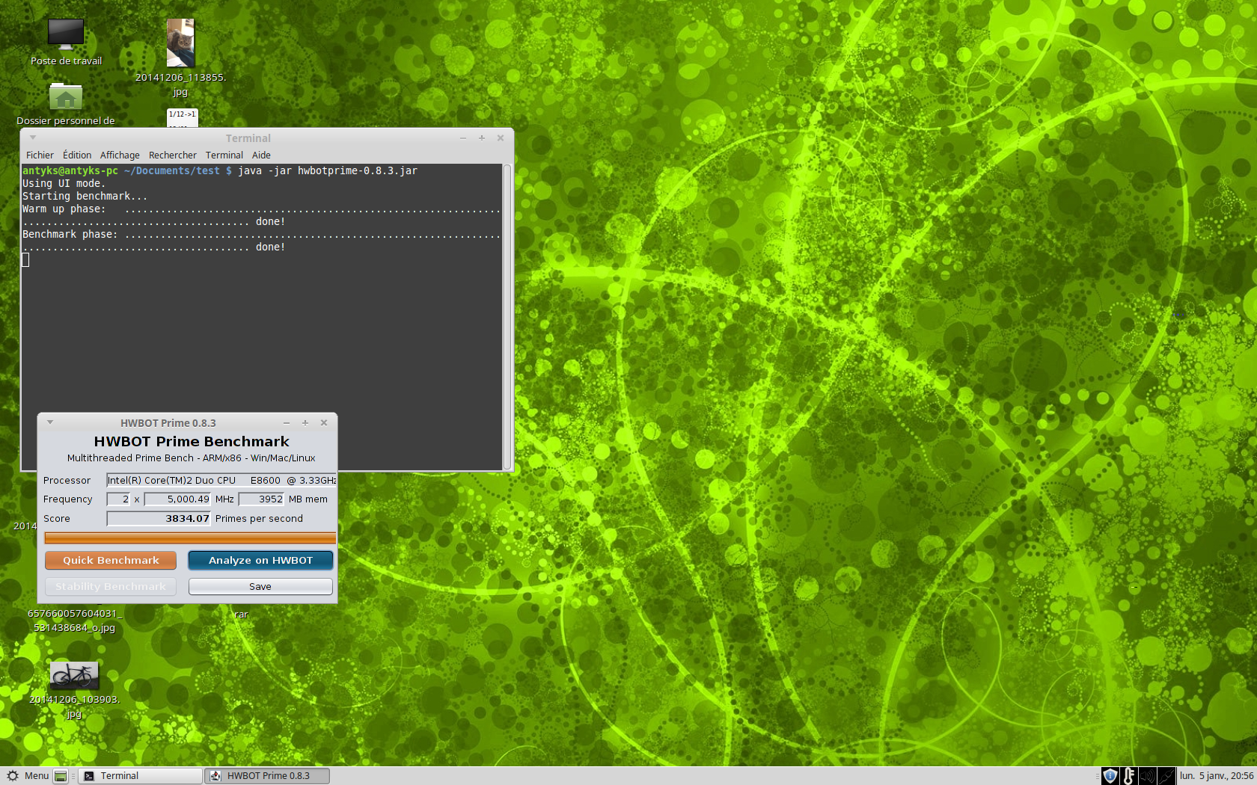Open the Menu button on the panel
The width and height of the screenshot is (1257, 785).
(x=27, y=775)
